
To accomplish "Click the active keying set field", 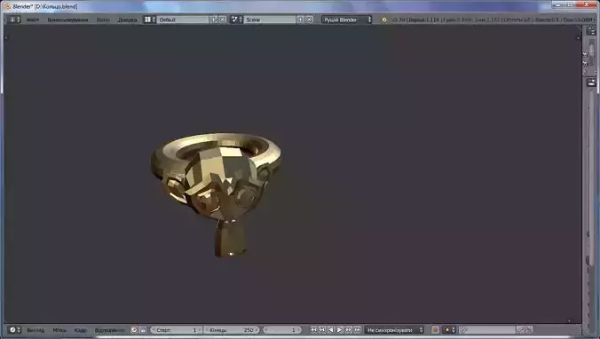I will [x=487, y=330].
